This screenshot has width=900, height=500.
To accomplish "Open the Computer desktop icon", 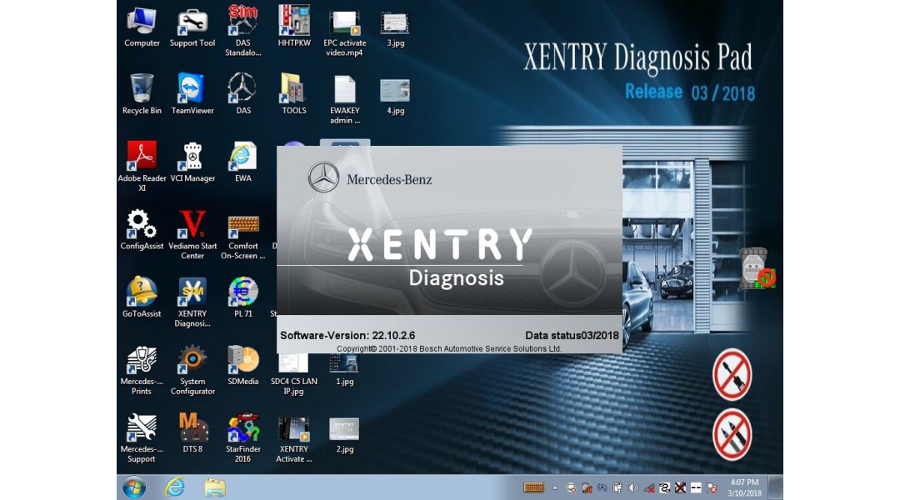I will [x=142, y=27].
